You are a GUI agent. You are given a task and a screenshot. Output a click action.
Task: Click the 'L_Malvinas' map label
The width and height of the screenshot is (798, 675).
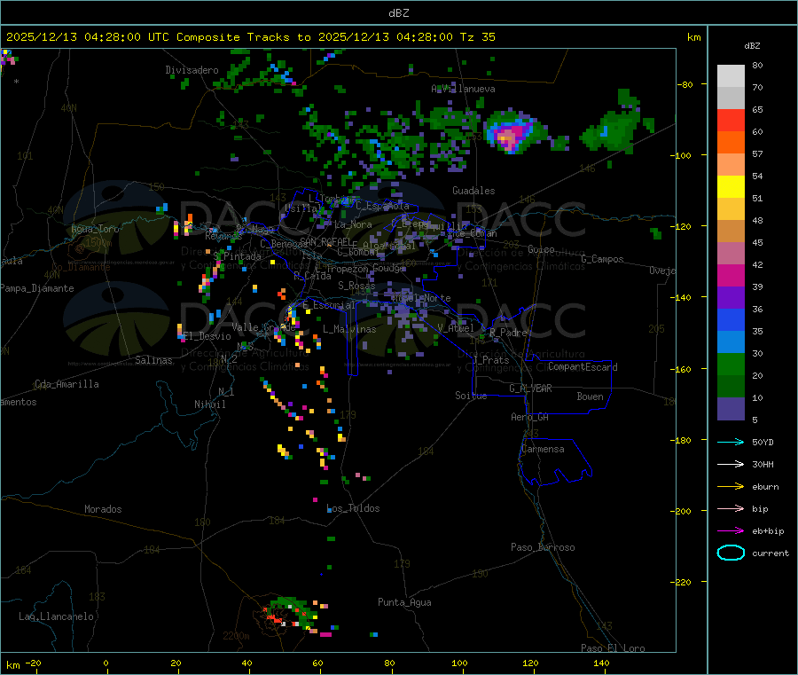click(349, 329)
